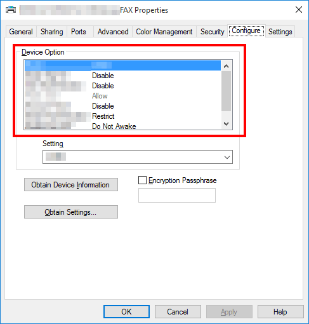This screenshot has width=309, height=324.
Task: Click Obtain Device Information button
Action: tap(71, 185)
